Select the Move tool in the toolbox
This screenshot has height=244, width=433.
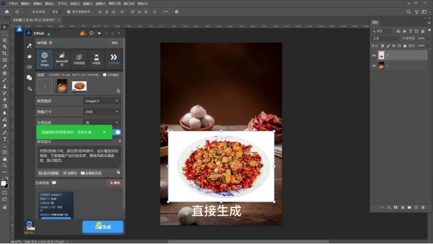point(4,27)
